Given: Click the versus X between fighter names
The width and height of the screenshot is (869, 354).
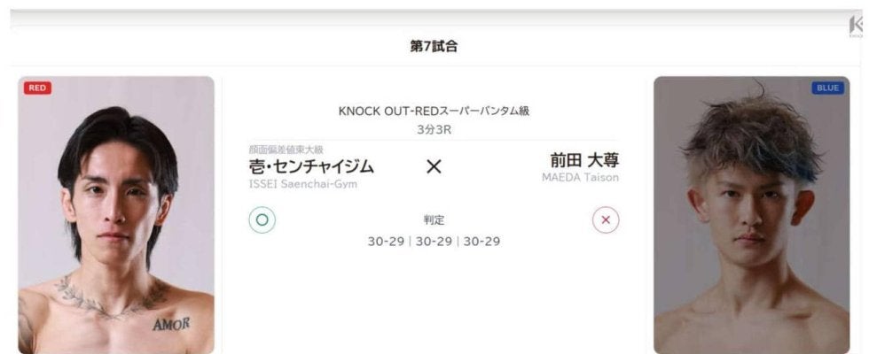Looking at the screenshot, I should coord(434,166).
